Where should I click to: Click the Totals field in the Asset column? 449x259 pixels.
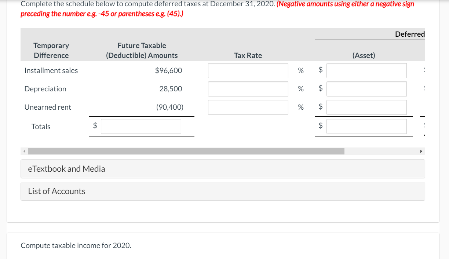[x=366, y=126]
